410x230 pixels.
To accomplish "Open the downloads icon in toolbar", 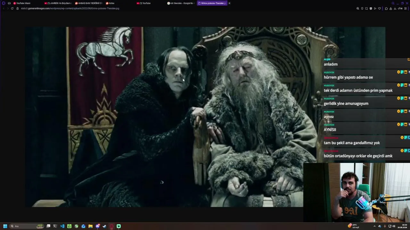I will tap(395, 8).
